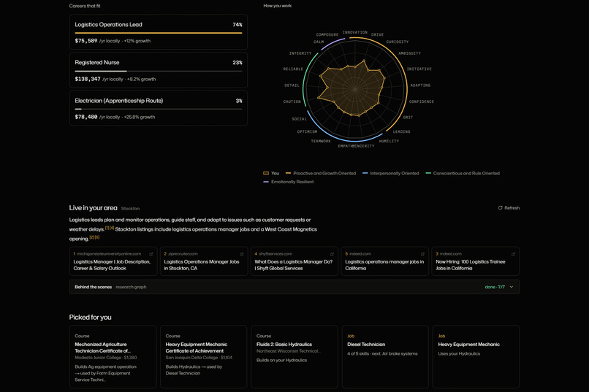
Task: Click the 'TEAMWORK' radar axis label
Action: coord(321,141)
